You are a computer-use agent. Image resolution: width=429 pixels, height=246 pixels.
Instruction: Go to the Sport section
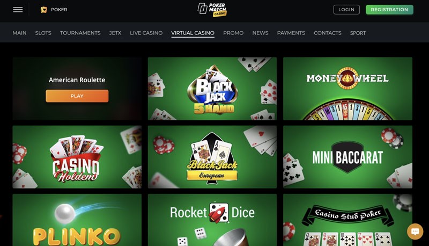tap(358, 33)
